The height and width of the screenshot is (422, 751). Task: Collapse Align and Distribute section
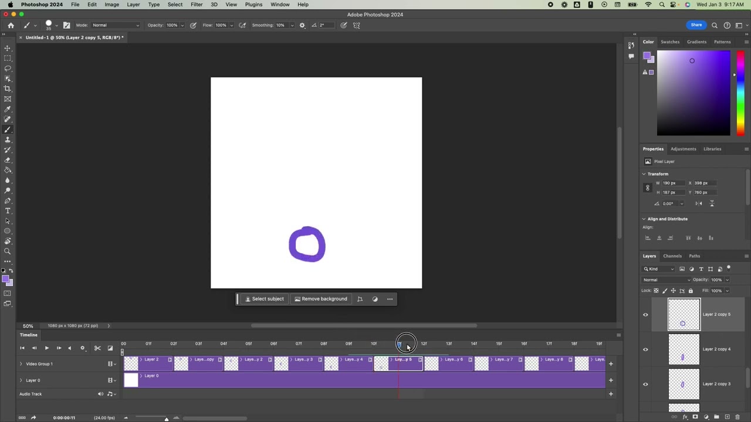tap(644, 219)
